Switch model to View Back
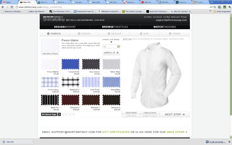232x145 pixels. (131, 116)
